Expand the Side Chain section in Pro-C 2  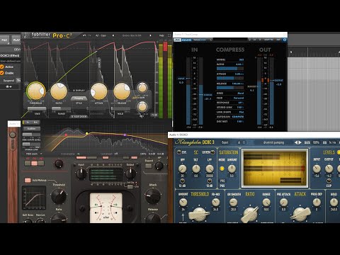[x=79, y=116]
